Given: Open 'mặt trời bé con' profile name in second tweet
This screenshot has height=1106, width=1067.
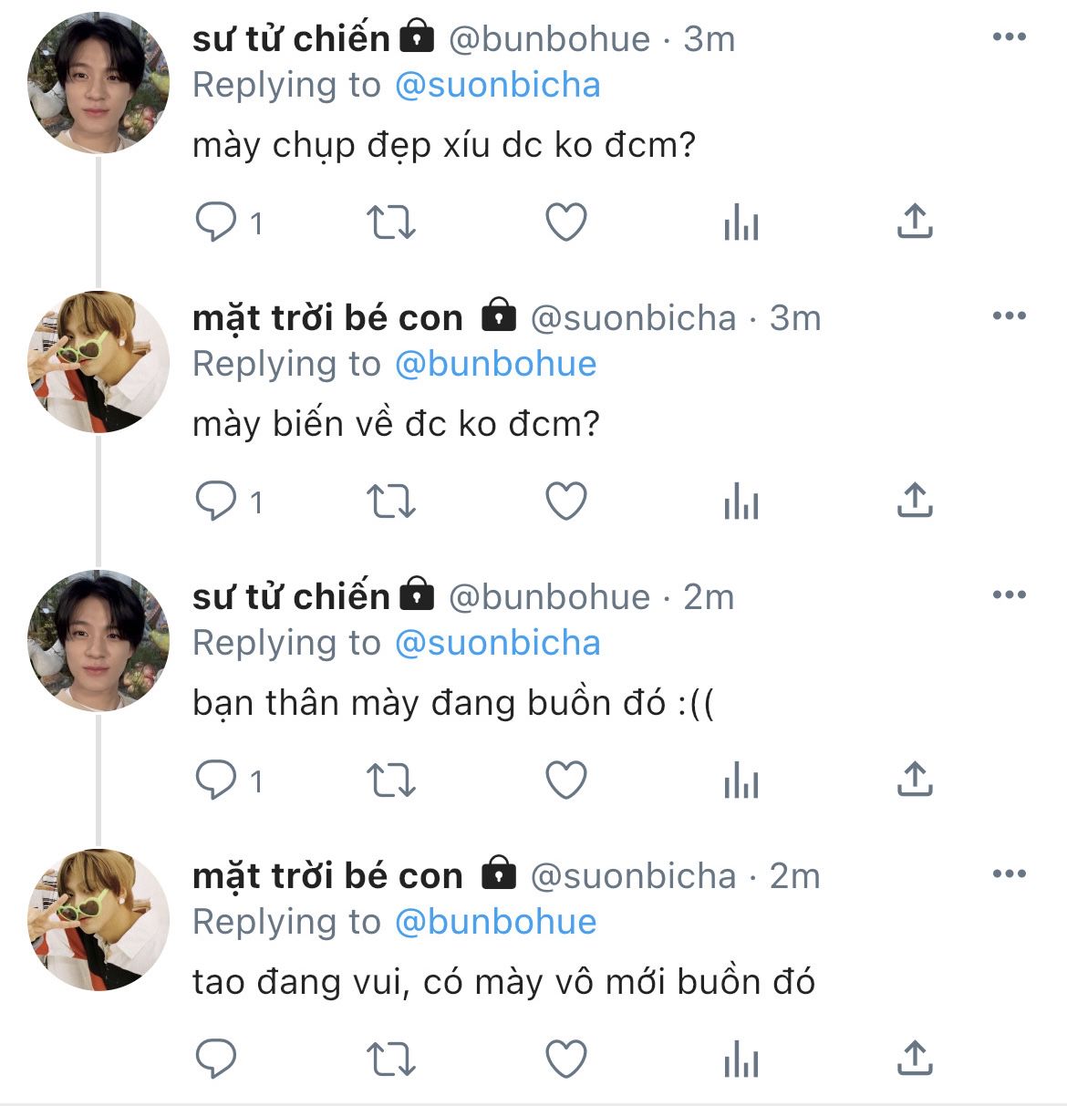Looking at the screenshot, I should coord(327,318).
